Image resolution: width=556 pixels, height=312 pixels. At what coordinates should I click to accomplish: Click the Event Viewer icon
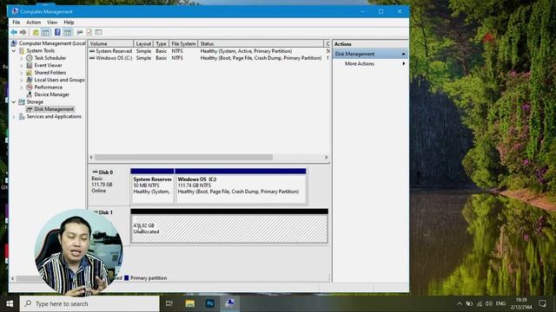[x=30, y=66]
